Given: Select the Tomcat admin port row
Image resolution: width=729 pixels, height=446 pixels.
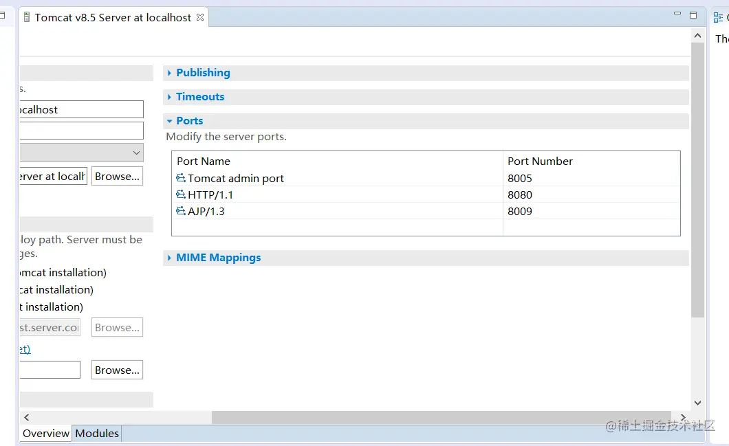Looking at the screenshot, I should tap(426, 178).
